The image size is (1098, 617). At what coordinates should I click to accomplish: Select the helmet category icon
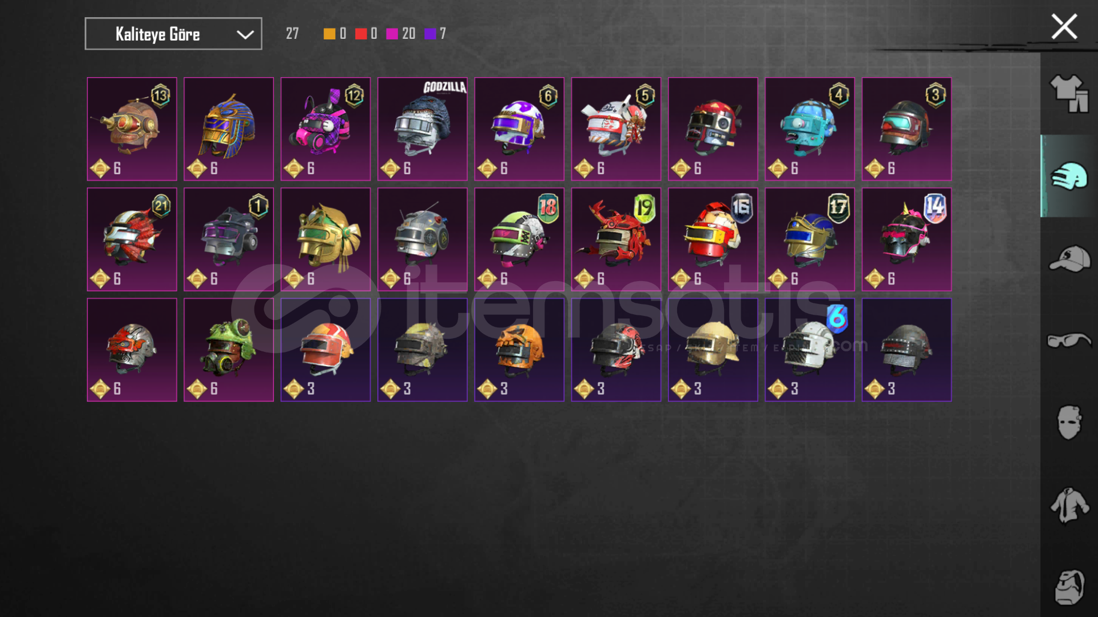pyautogui.click(x=1069, y=176)
